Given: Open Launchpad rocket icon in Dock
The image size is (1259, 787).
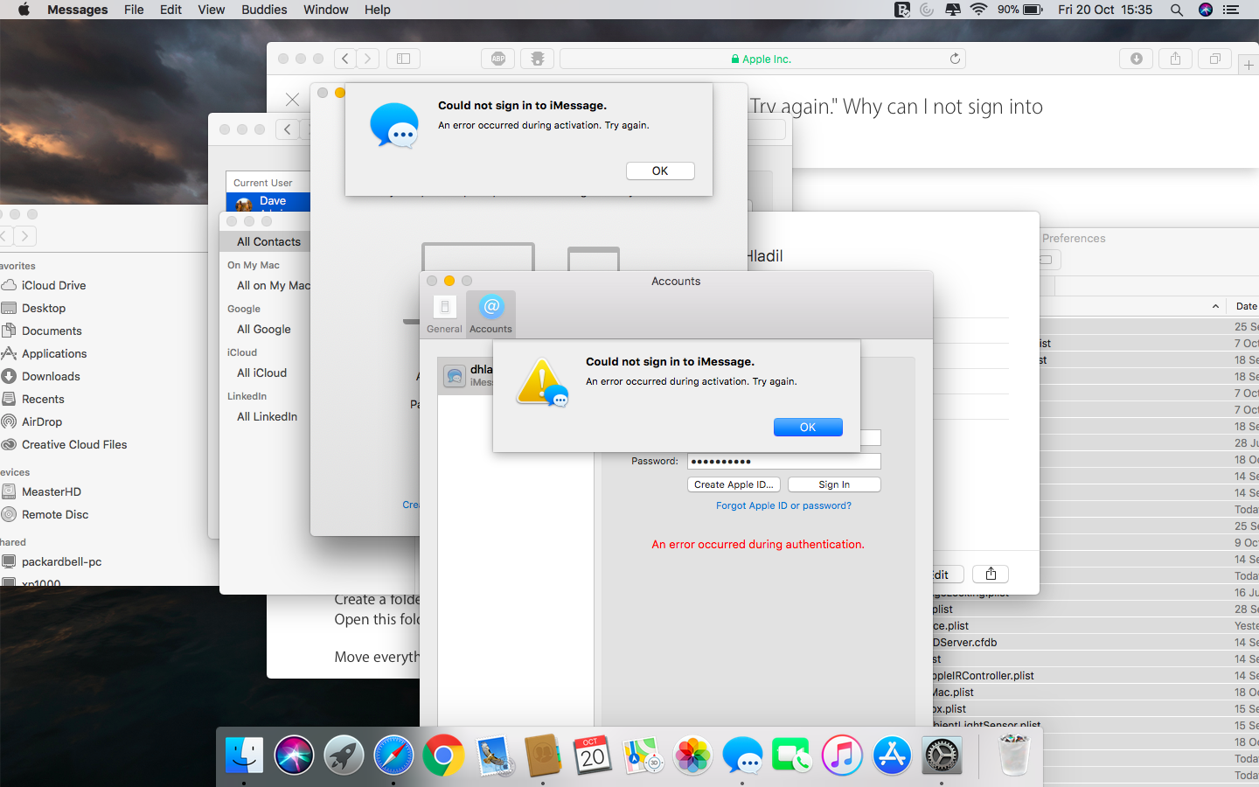Looking at the screenshot, I should [344, 756].
